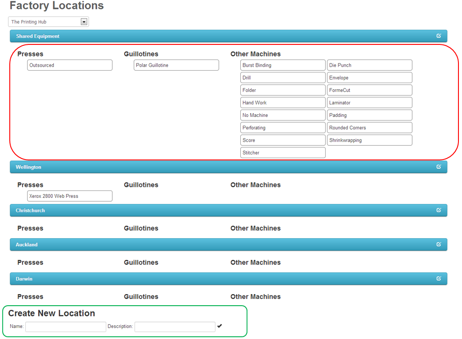Click the new location Name field
This screenshot has width=462, height=339.
66,327
